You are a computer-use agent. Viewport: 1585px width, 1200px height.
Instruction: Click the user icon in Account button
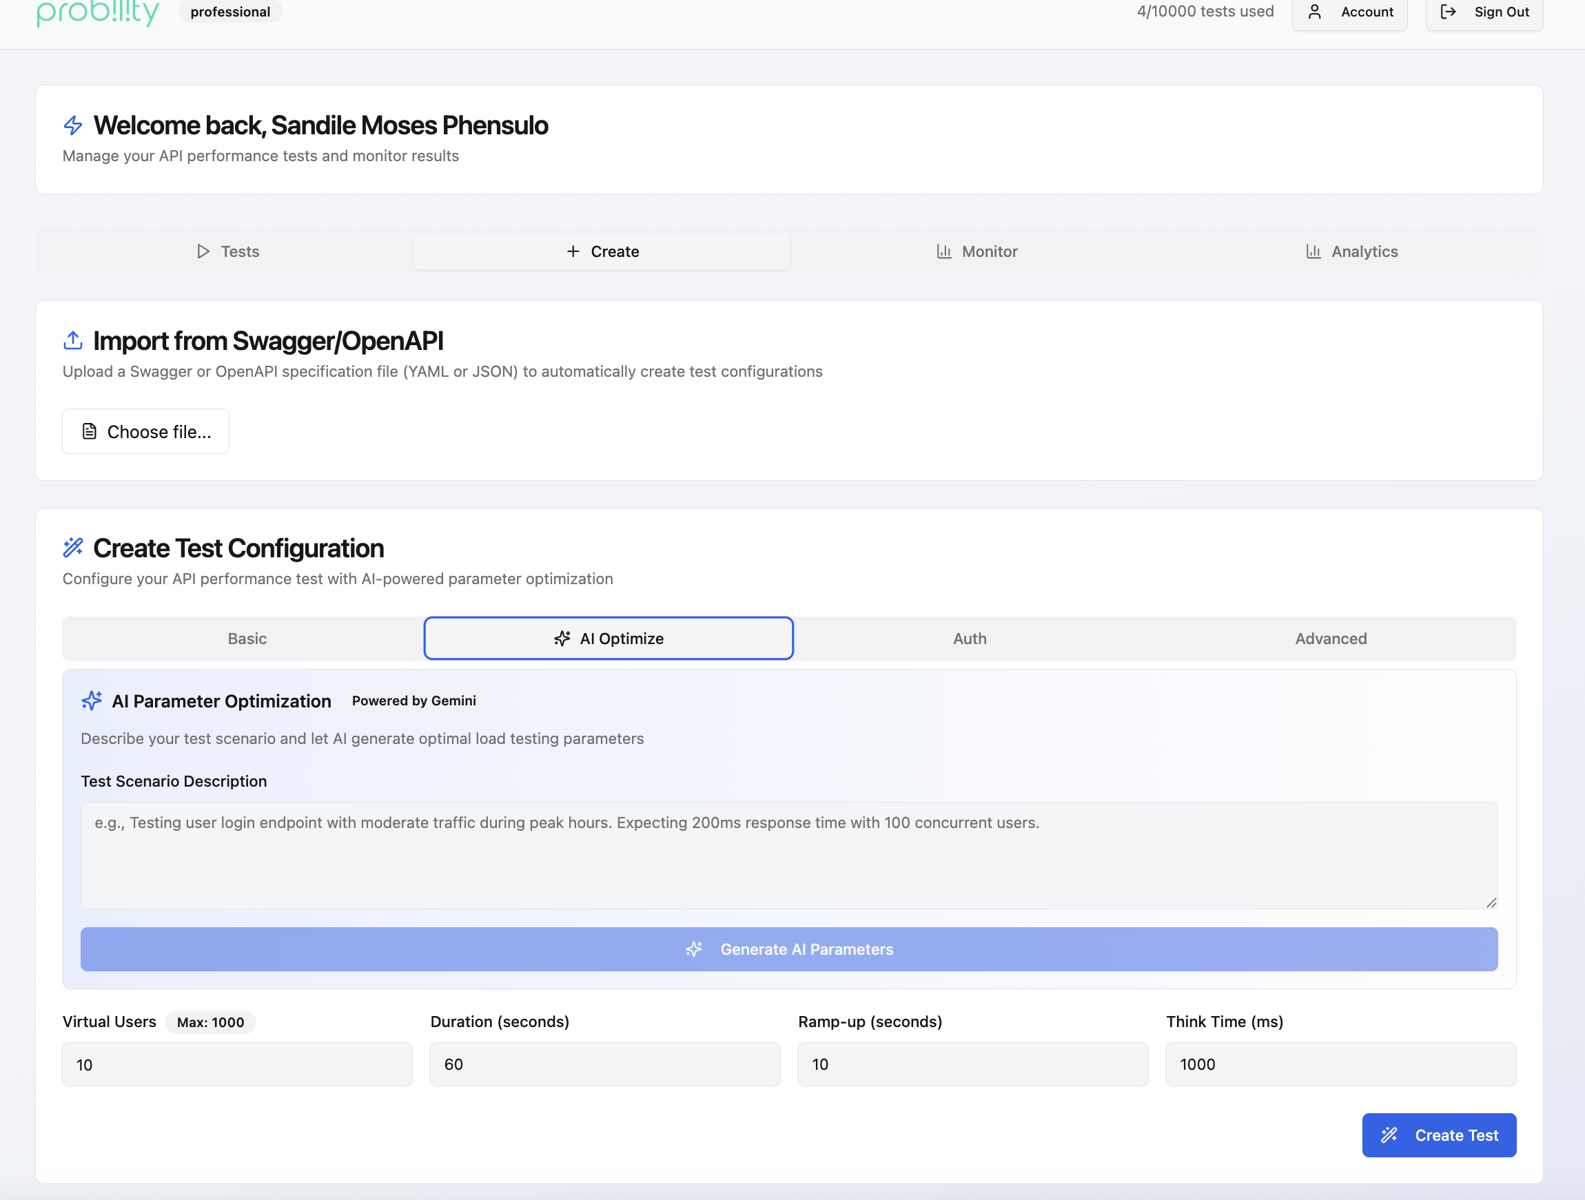[1314, 12]
